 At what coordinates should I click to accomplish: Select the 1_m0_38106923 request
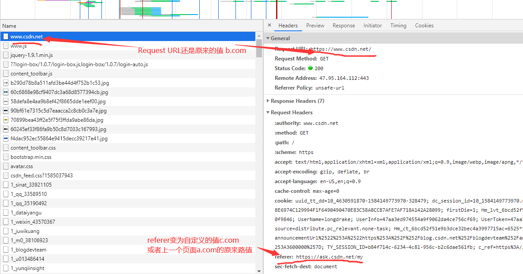point(128,240)
